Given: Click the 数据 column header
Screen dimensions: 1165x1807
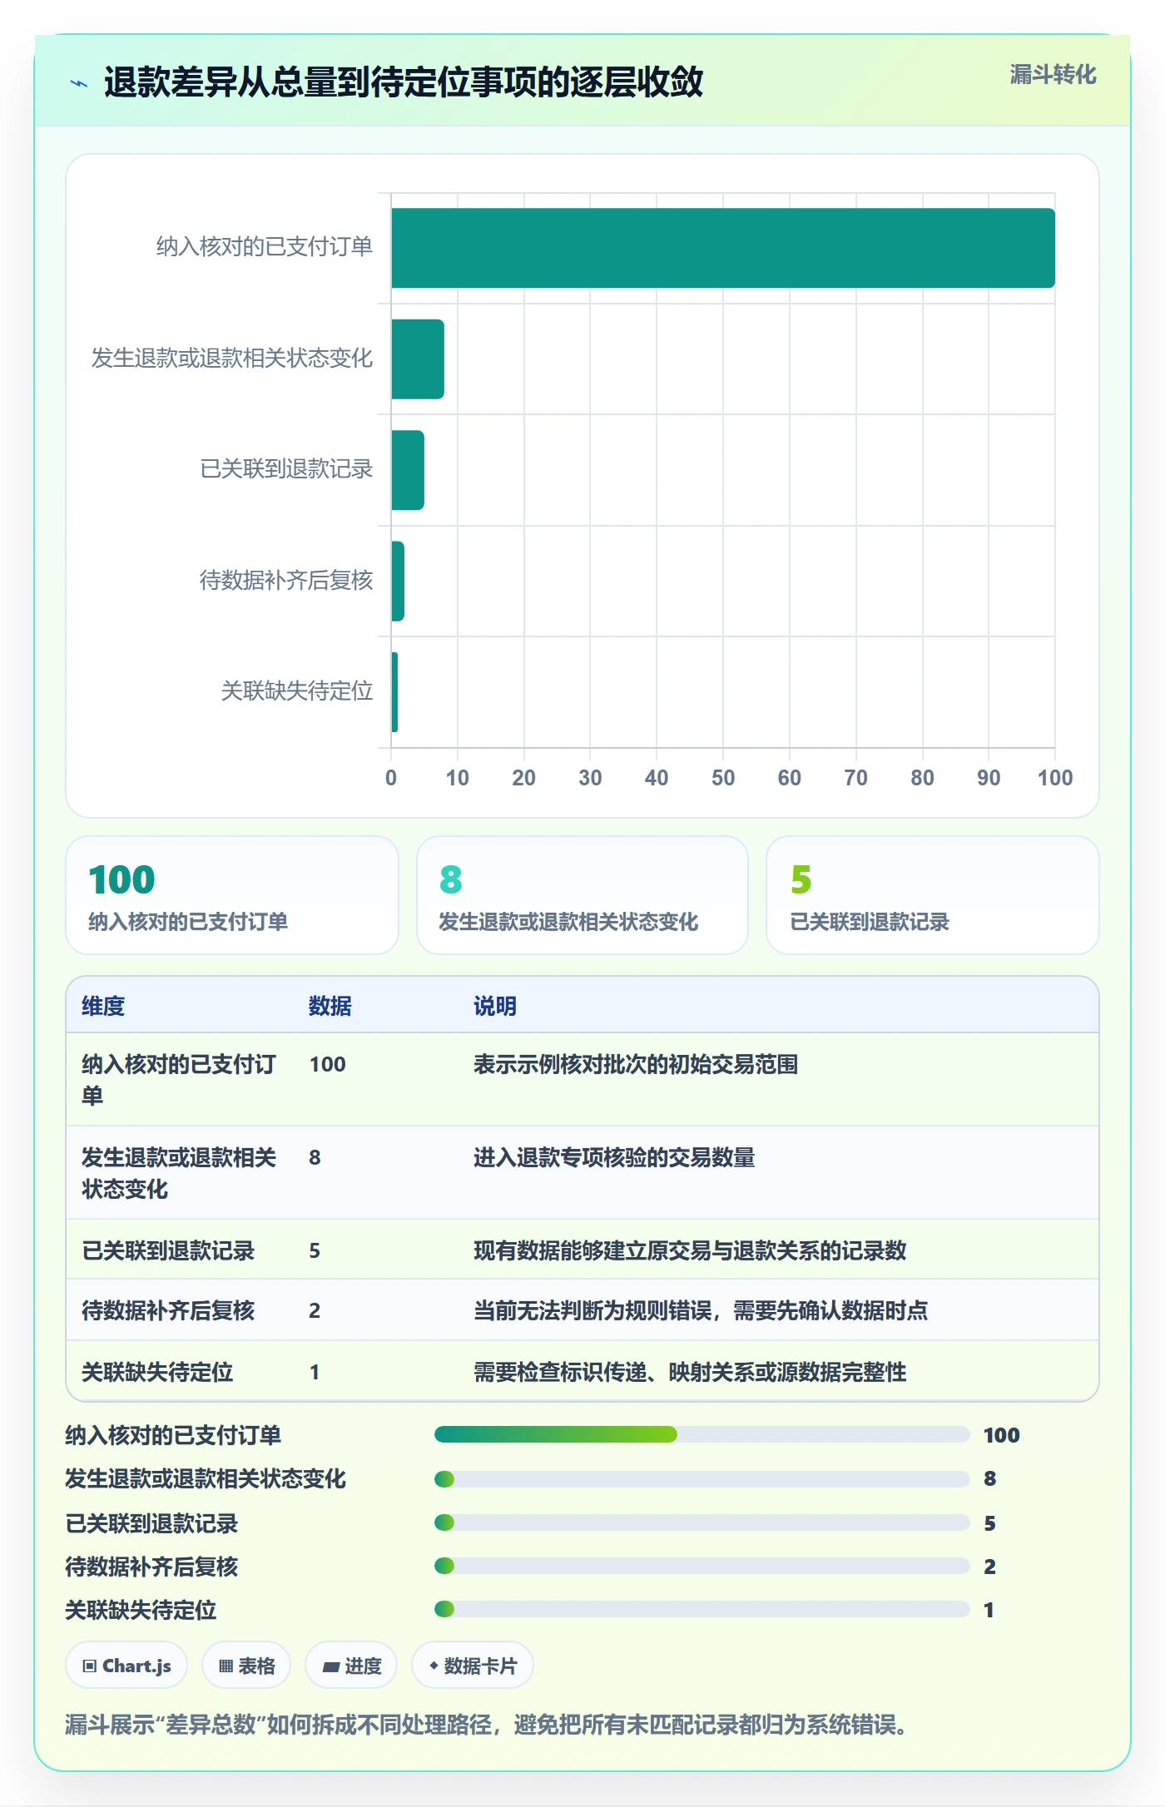Looking at the screenshot, I should pos(330,1006).
